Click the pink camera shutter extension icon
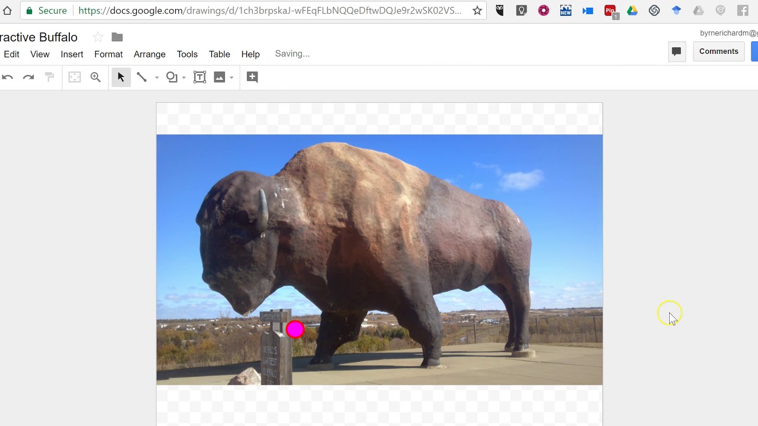This screenshot has width=758, height=426. pyautogui.click(x=544, y=11)
